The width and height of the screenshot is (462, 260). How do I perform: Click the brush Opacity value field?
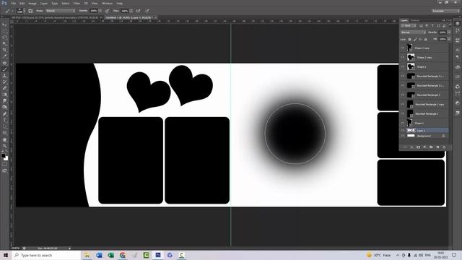pyautogui.click(x=94, y=11)
